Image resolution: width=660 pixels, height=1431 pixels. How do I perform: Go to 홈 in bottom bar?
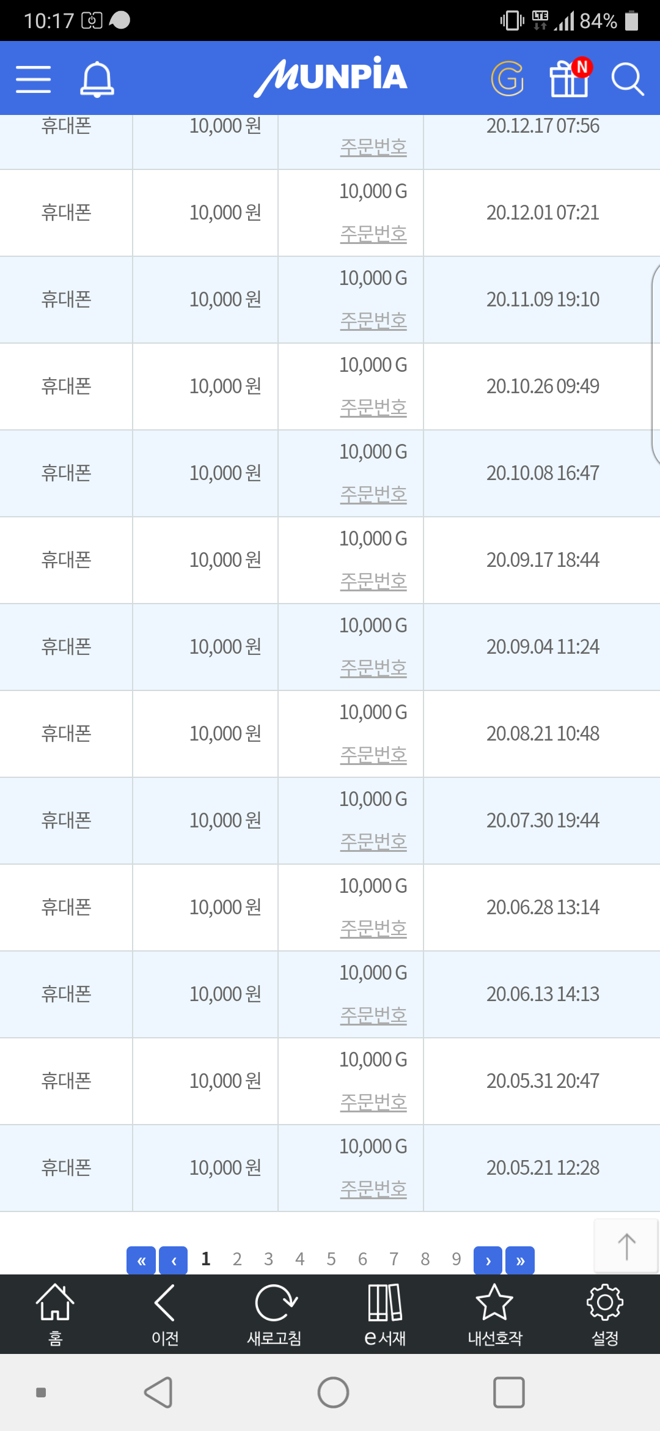55,1314
